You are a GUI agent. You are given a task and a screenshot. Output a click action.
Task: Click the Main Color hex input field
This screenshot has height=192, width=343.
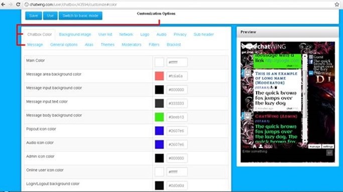coord(177,62)
